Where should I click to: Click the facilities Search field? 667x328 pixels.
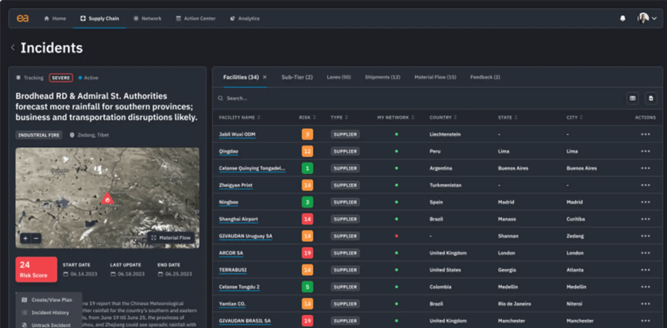[x=417, y=98]
